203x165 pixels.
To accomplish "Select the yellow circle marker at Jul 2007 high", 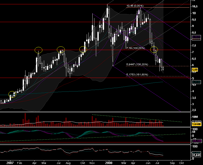I will point(61,50).
